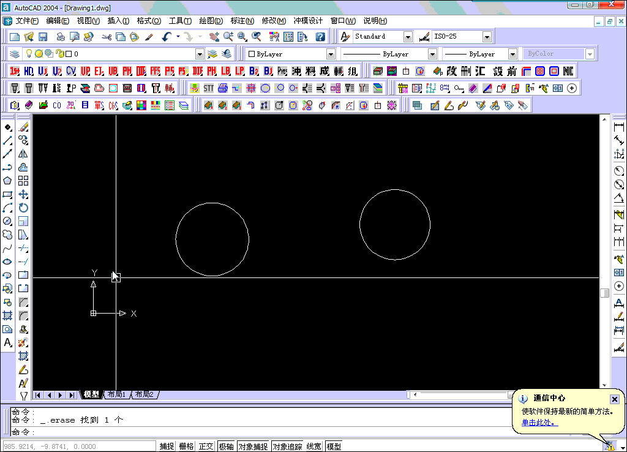This screenshot has height=452, width=627.
Task: Click the 单击此处 link in balloon
Action: [540, 423]
